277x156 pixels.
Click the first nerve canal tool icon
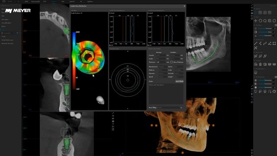pos(256,56)
